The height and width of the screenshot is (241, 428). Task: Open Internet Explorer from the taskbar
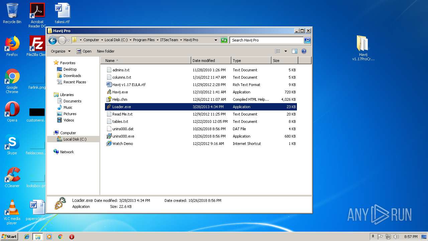[x=27, y=237]
